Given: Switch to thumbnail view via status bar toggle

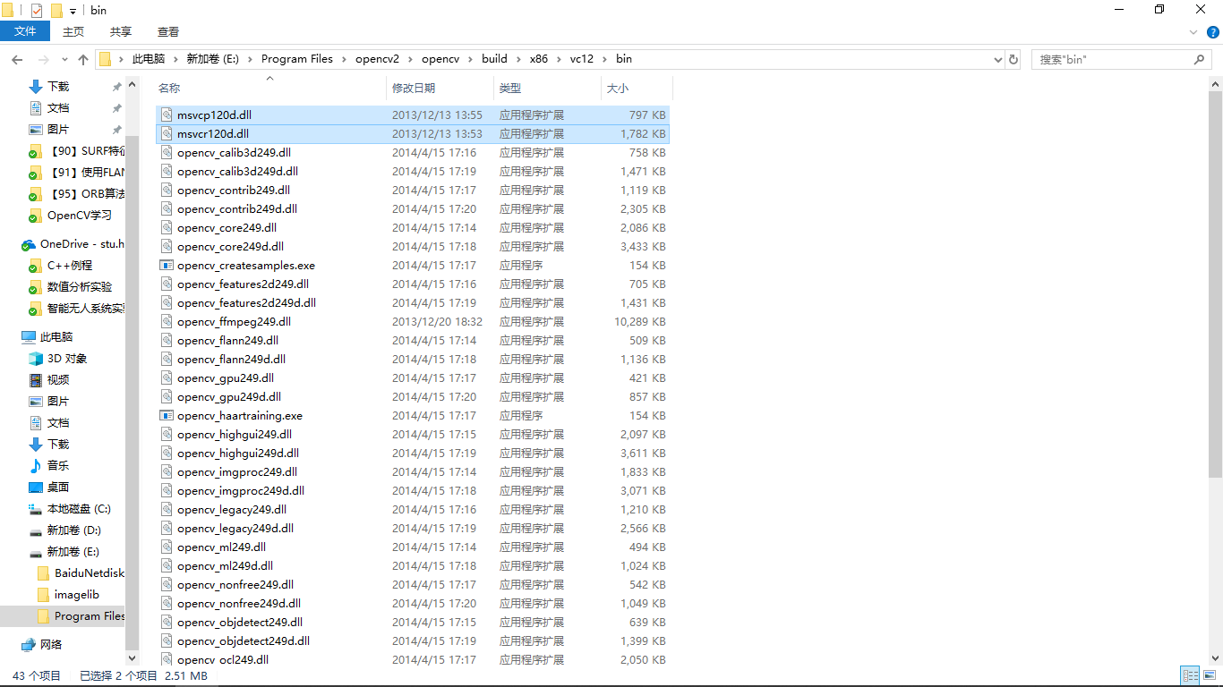Looking at the screenshot, I should point(1210,675).
